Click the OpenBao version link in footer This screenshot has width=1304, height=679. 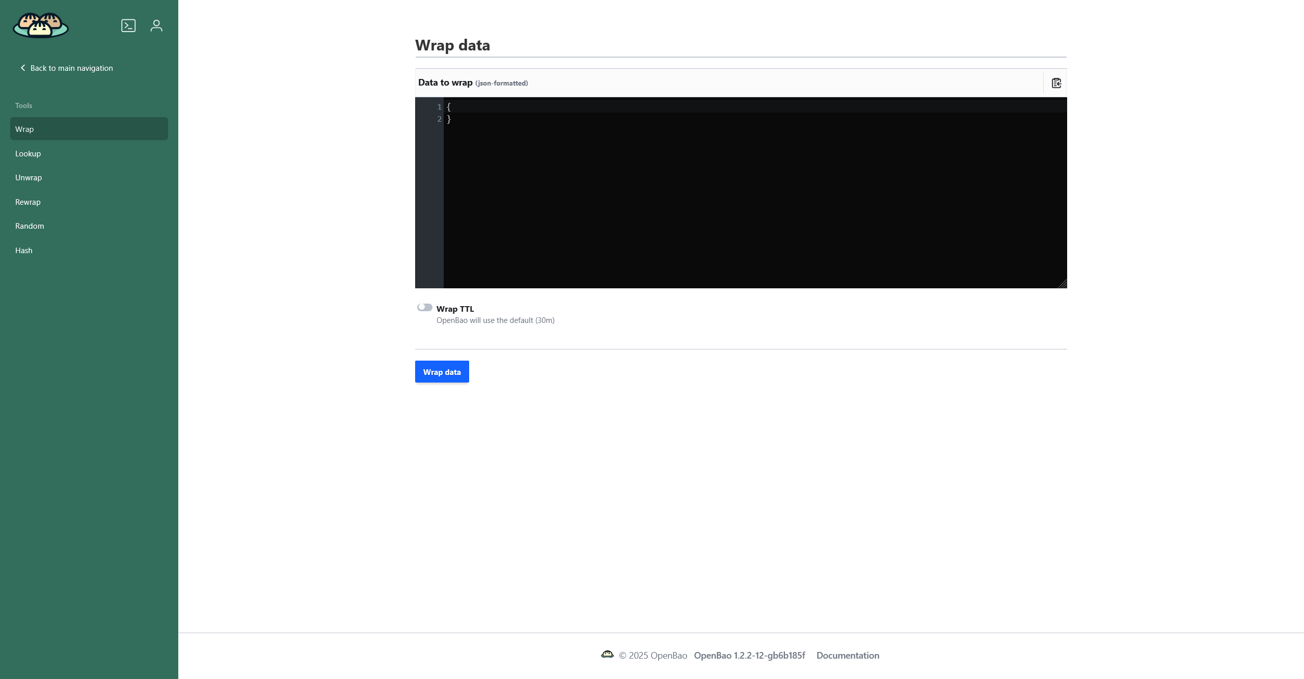pos(749,656)
